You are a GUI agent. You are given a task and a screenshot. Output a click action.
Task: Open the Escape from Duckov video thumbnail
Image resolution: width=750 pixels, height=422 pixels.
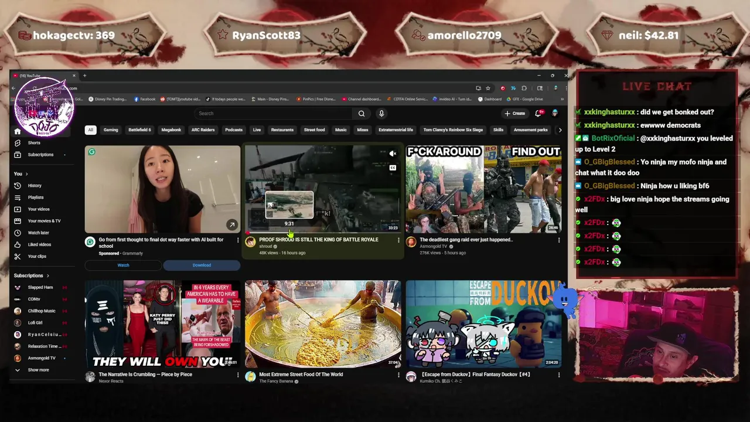click(x=483, y=324)
